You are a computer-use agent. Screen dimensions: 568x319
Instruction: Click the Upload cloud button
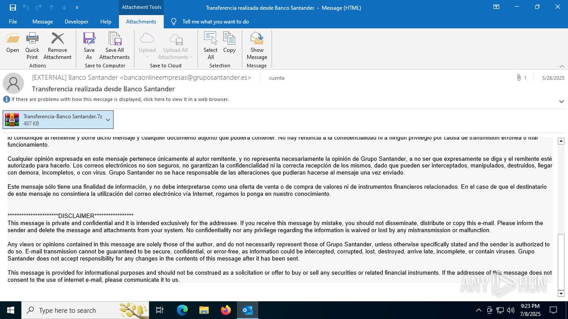pyautogui.click(x=147, y=46)
